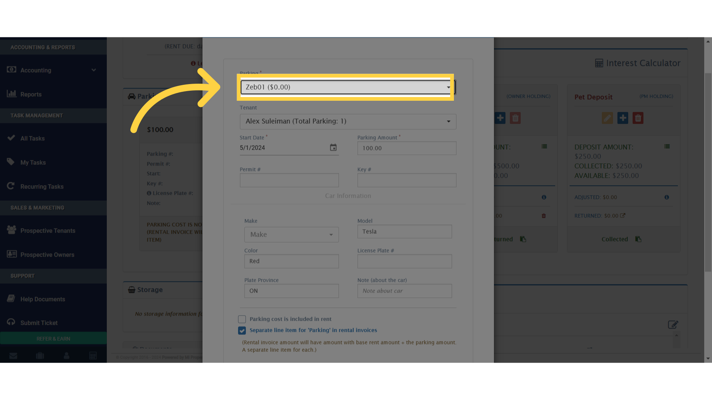Click the 'Pet Deposit' card title
712x400 pixels.
pyautogui.click(x=593, y=97)
